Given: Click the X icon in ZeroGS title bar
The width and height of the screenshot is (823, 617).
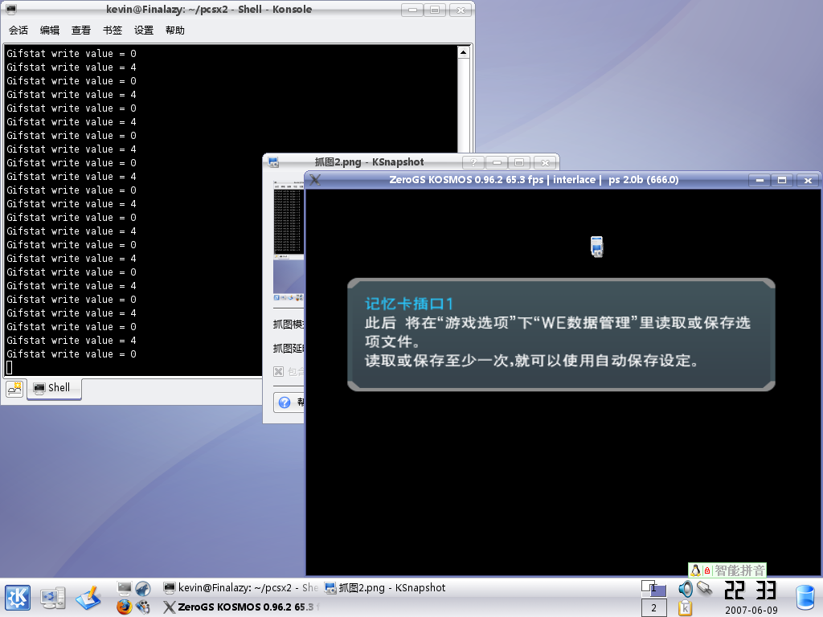Looking at the screenshot, I should [x=315, y=180].
